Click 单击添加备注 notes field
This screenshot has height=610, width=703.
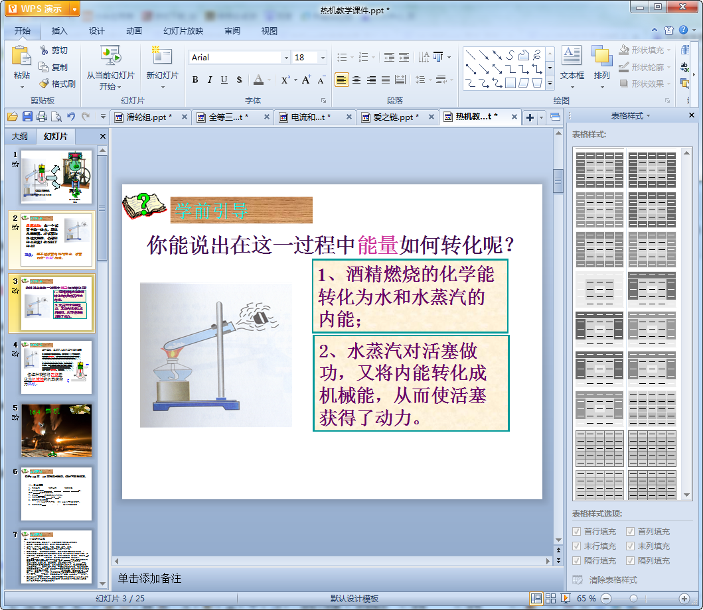150,578
